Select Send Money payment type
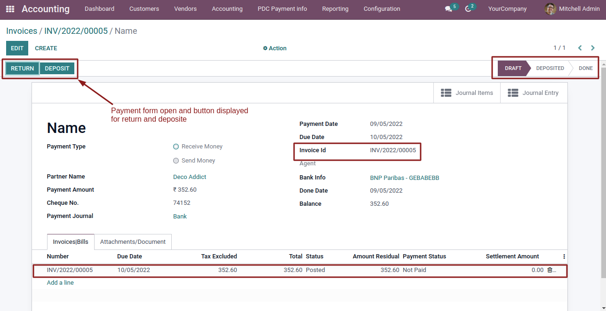Screen dimensions: 606x311 click(176, 161)
